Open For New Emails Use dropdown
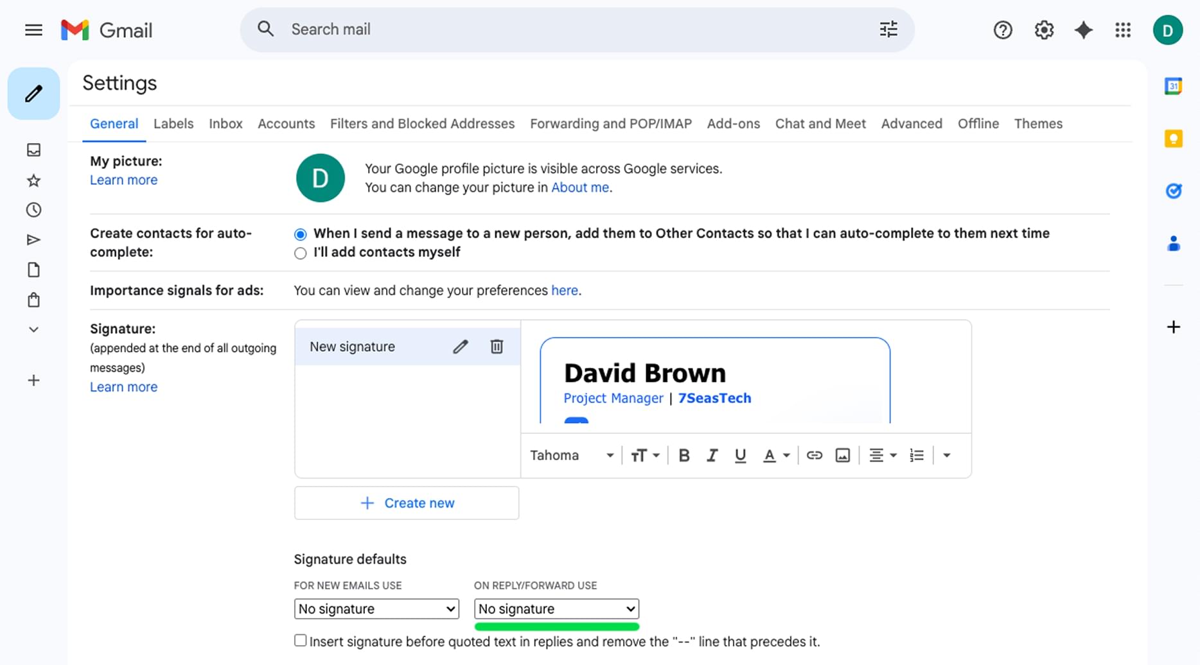The image size is (1200, 665). tap(376, 609)
